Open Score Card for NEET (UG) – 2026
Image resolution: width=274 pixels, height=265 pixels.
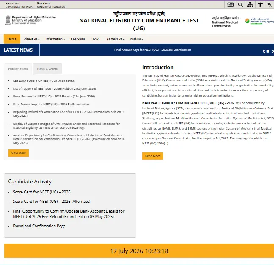pyautogui.click(x=42, y=192)
